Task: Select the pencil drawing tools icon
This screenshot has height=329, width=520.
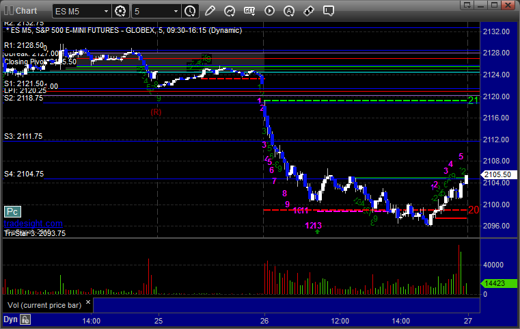Action: [x=210, y=11]
